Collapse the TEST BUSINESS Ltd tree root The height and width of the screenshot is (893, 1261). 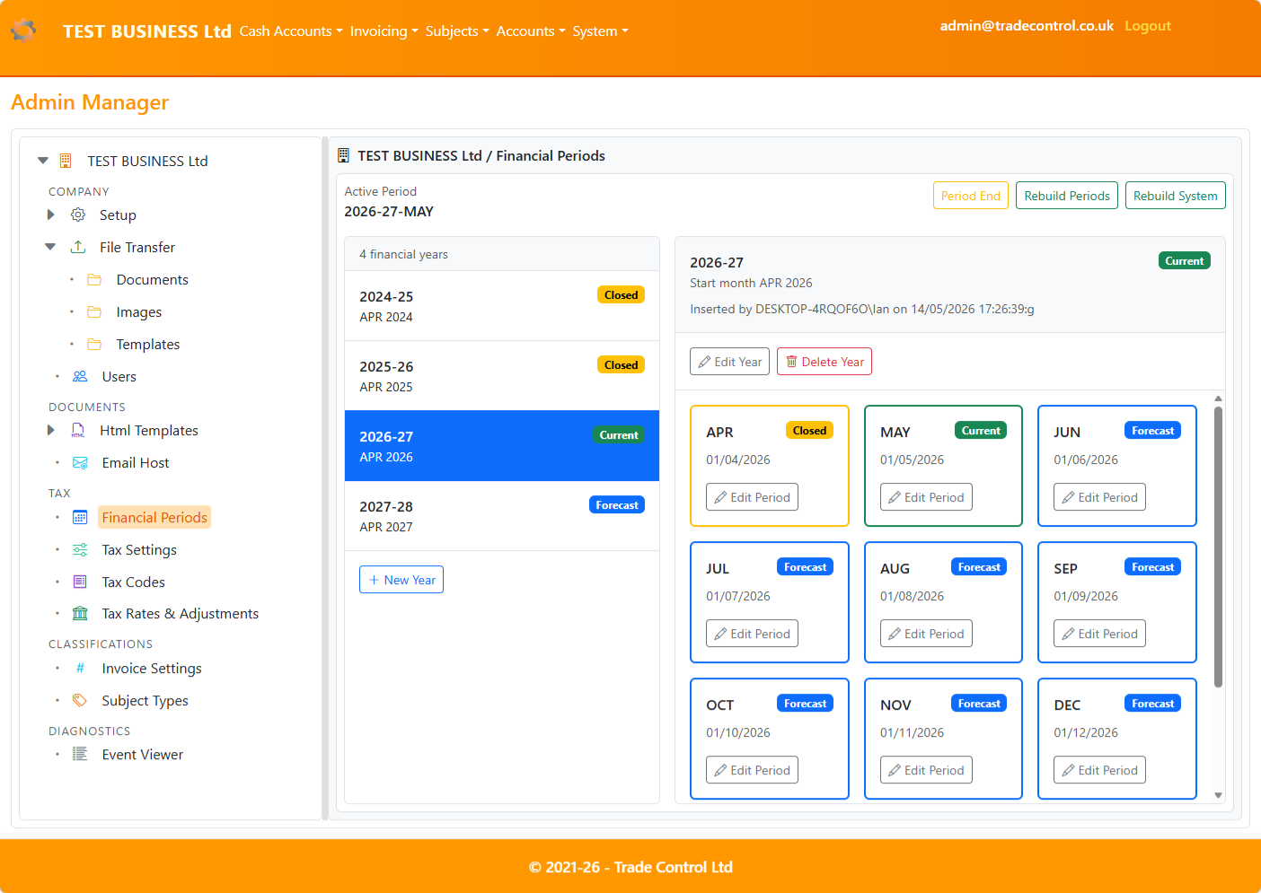pos(42,161)
